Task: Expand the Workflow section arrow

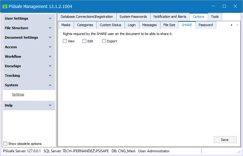Action: pos(50,57)
